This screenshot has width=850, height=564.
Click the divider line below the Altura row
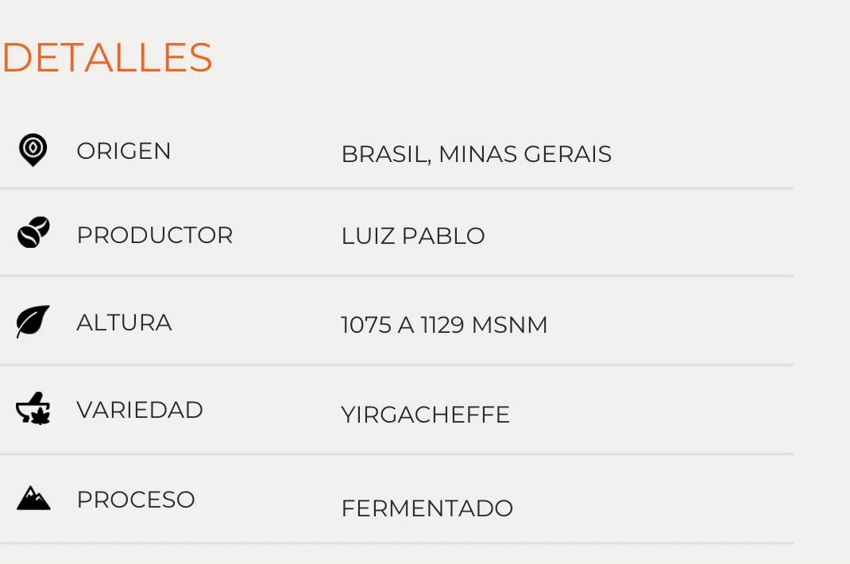click(x=397, y=365)
